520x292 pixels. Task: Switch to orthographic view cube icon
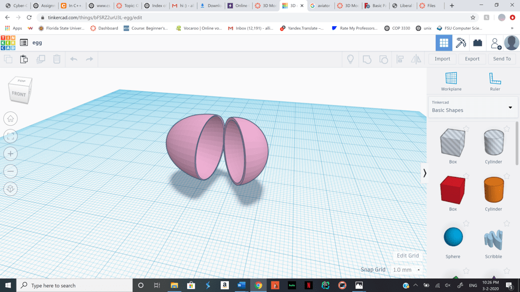[11, 189]
